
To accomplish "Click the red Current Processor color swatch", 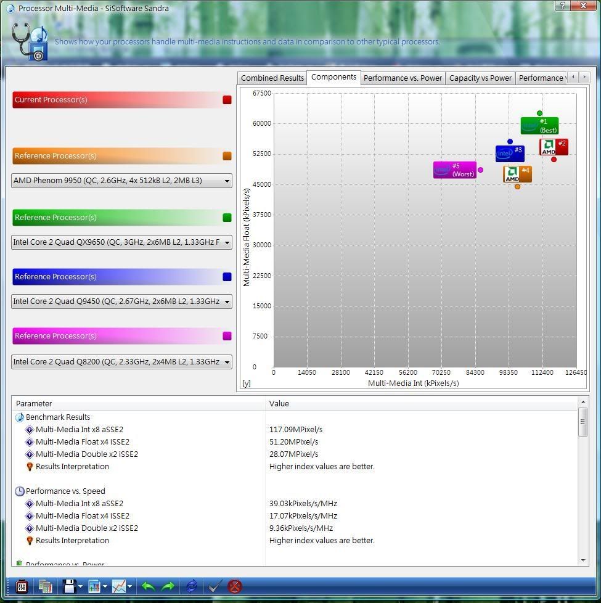I will (227, 100).
